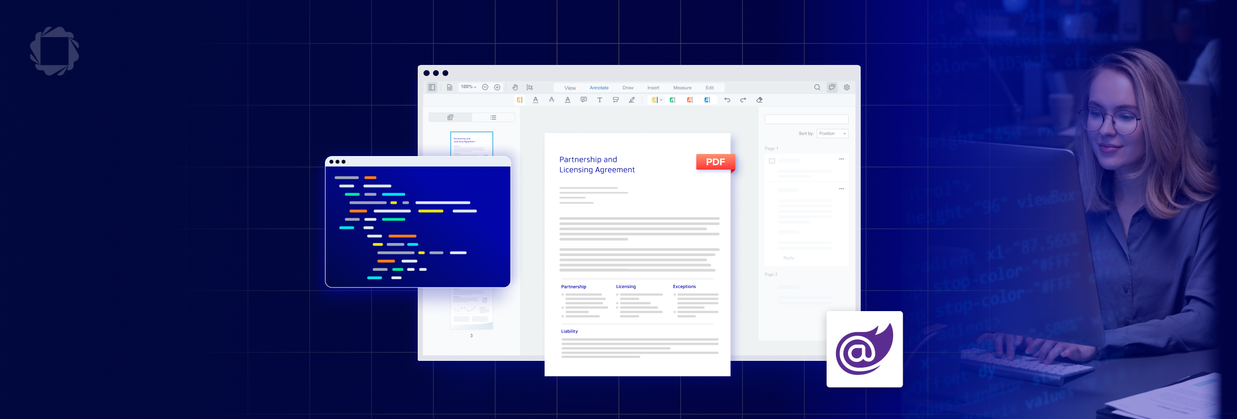Click the Partnership section heading

pos(574,287)
